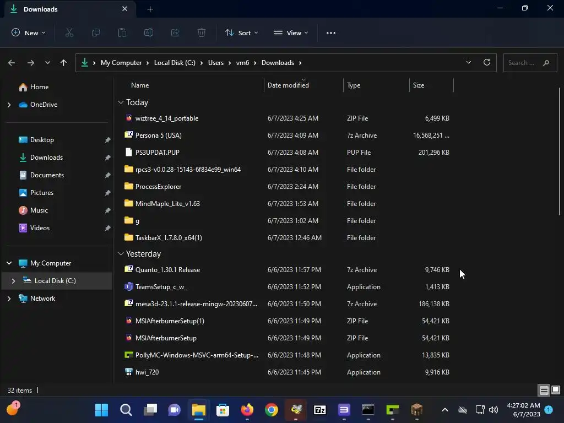Screen dimensions: 564x423
Task: Go forward with the right arrow
Action: tap(31, 63)
